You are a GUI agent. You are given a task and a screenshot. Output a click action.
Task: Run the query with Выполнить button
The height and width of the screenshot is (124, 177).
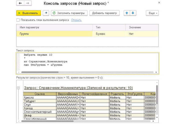28,13
